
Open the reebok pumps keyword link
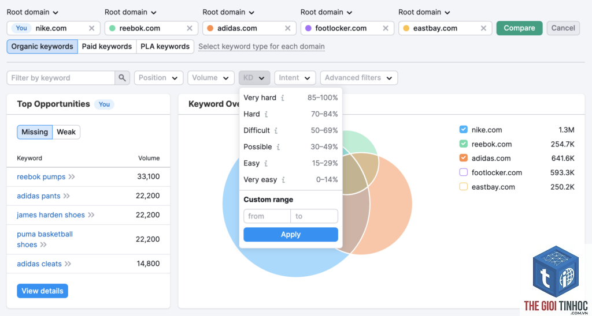coord(41,177)
